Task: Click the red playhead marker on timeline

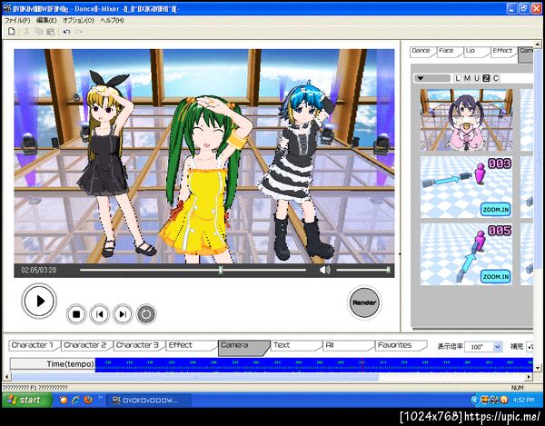Action: pos(362,365)
